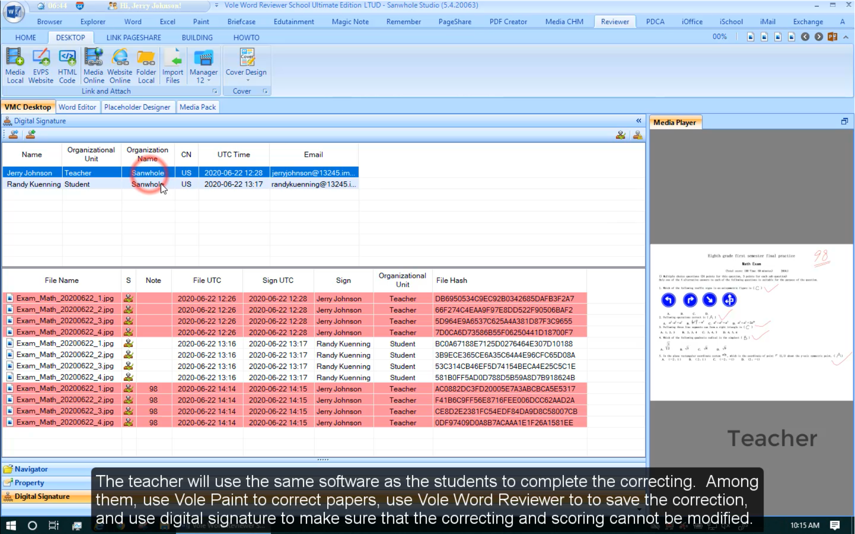Switch to LINK PAGESHARE ribbon tab

pyautogui.click(x=134, y=38)
